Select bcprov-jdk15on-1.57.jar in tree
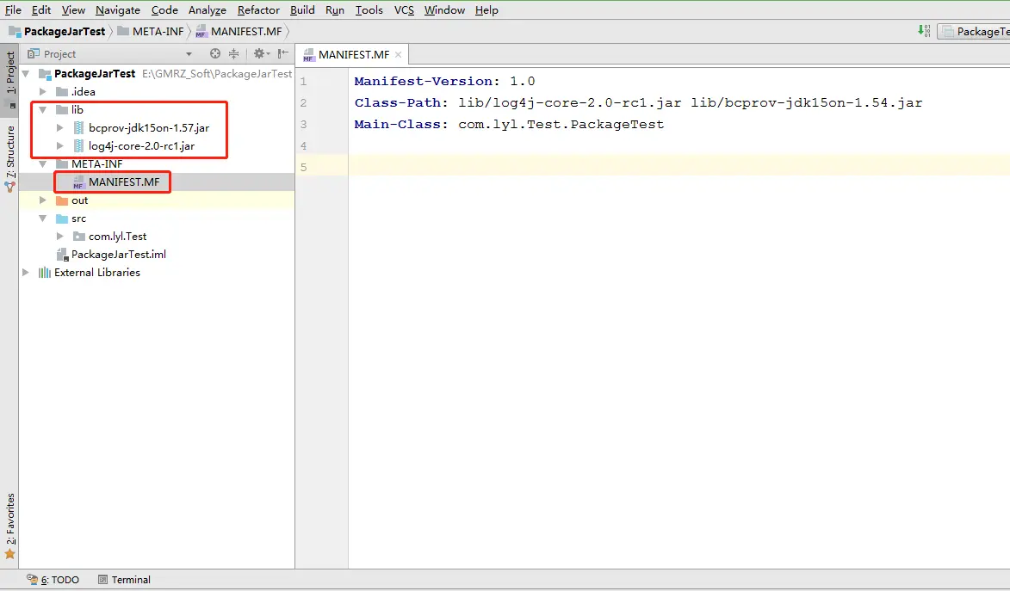 pyautogui.click(x=149, y=127)
